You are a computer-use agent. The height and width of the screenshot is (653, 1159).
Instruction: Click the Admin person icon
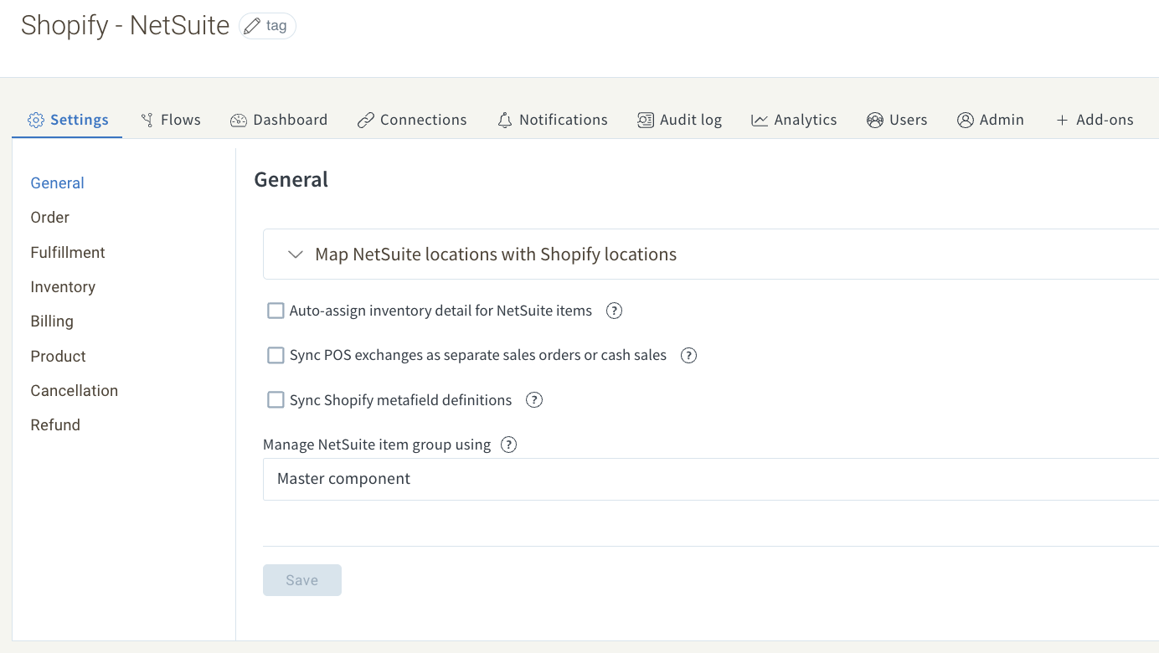(x=966, y=120)
